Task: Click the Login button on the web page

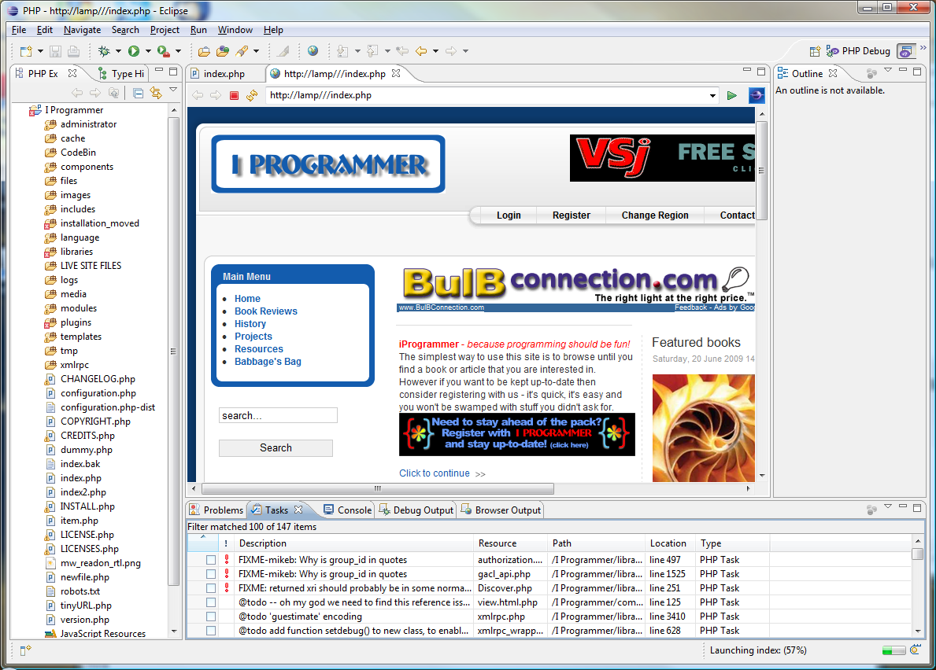Action: pyautogui.click(x=509, y=215)
